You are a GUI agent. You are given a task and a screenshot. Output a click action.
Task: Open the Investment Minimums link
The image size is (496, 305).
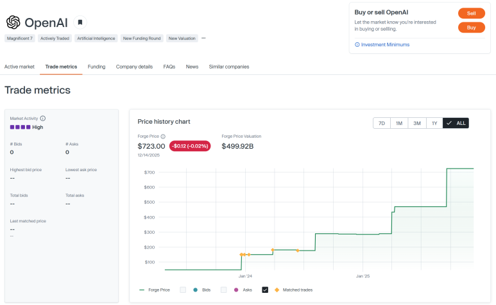385,45
